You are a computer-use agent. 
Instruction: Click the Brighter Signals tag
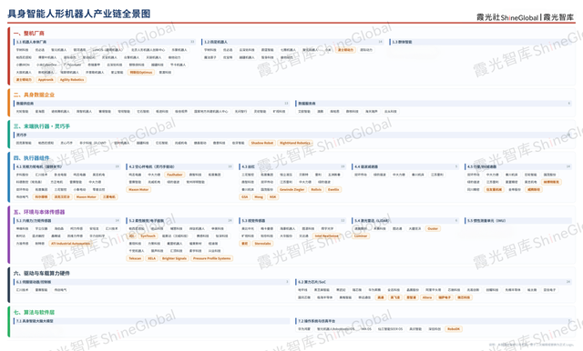[174, 258]
